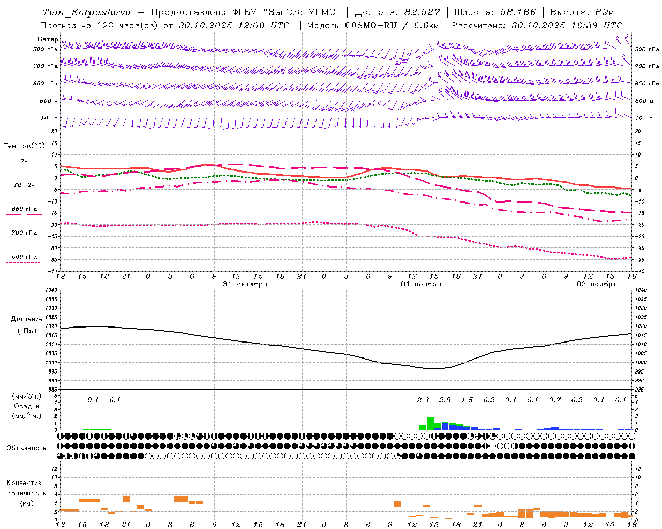Image resolution: width=662 pixels, height=529 pixels.
Task: Click the Облачность cloudiness label
Action: click(x=26, y=448)
